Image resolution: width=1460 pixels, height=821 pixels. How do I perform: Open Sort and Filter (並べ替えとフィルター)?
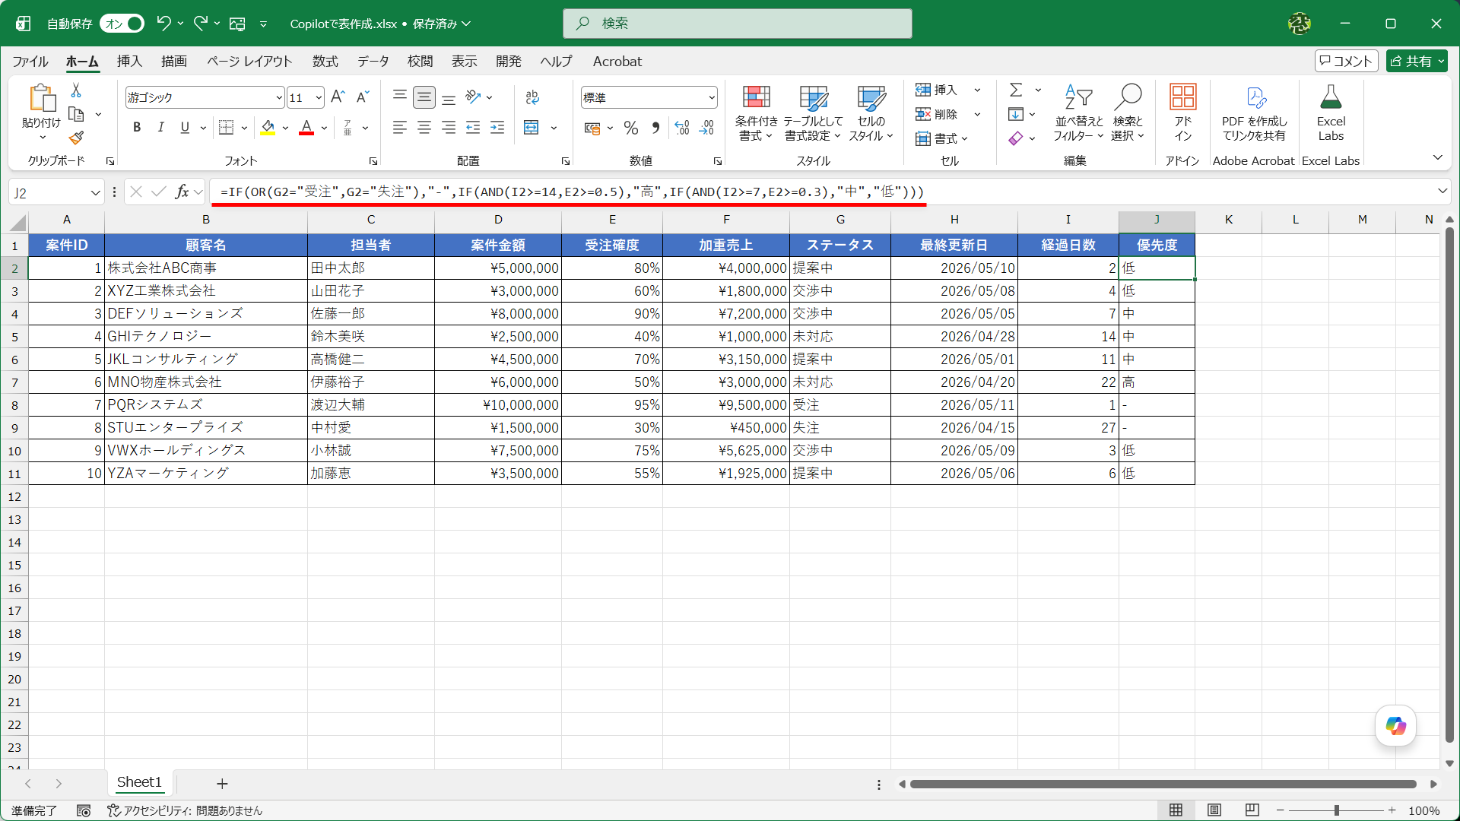pyautogui.click(x=1078, y=113)
